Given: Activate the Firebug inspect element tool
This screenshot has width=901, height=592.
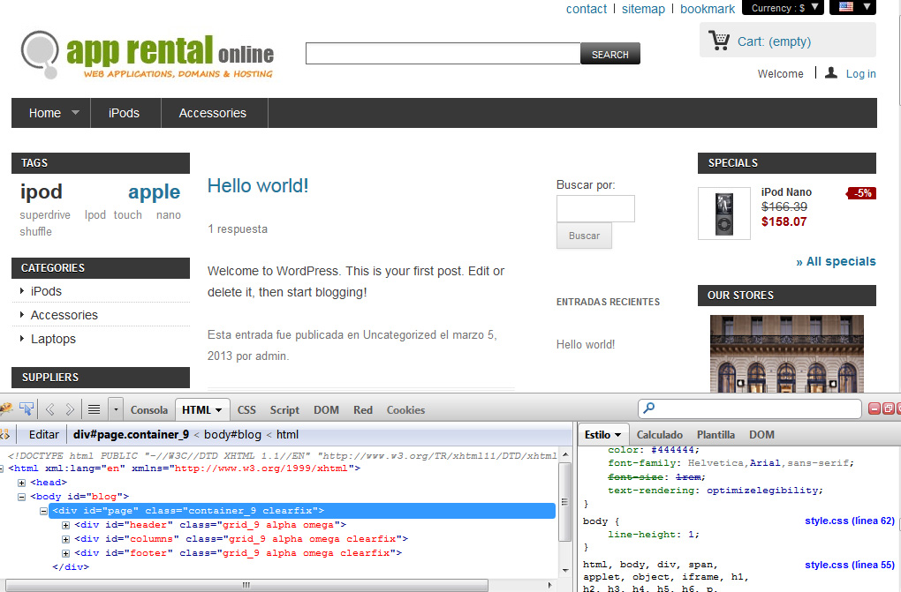Looking at the screenshot, I should [x=26, y=408].
